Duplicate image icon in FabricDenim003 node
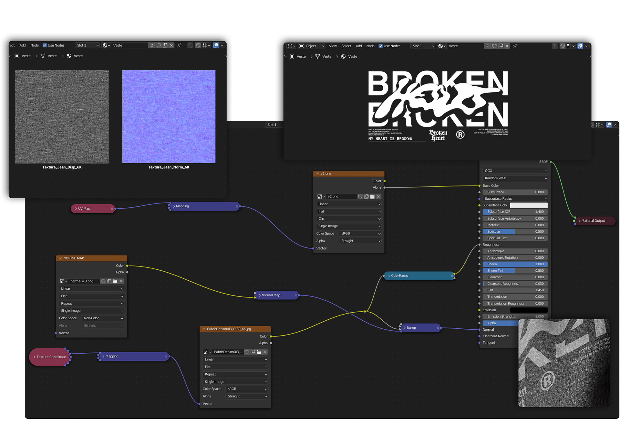Image resolution: width=620 pixels, height=421 pixels. pos(253,352)
